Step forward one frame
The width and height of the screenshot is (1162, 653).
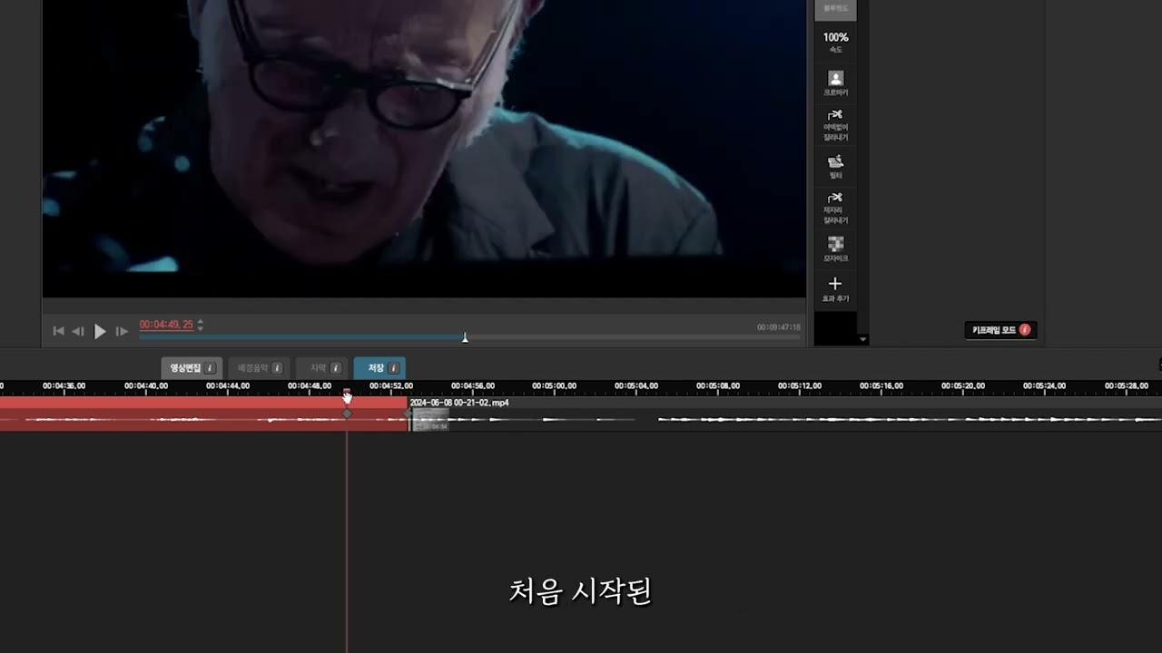122,331
